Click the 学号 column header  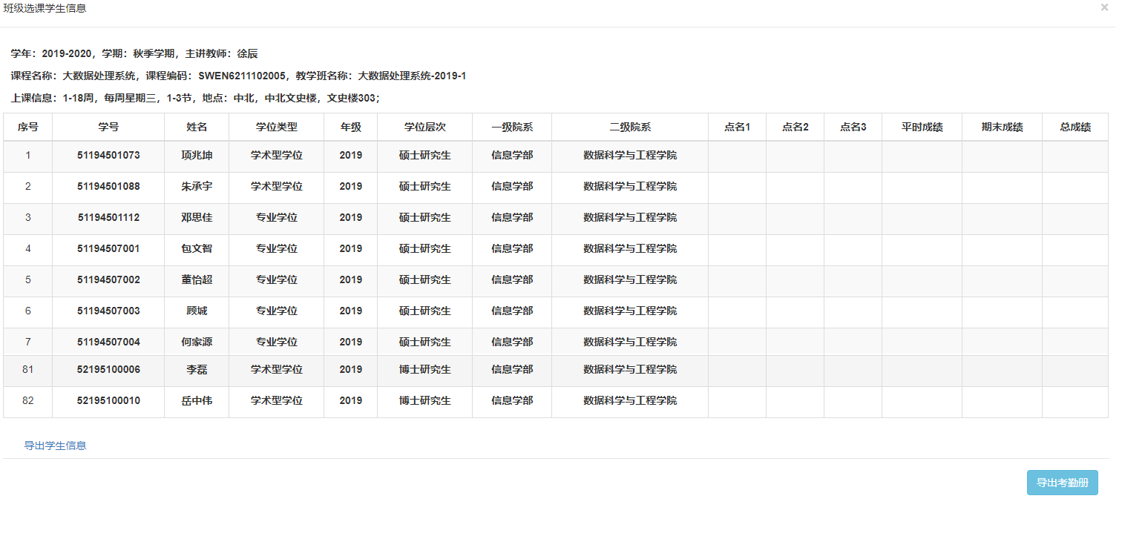(x=108, y=127)
